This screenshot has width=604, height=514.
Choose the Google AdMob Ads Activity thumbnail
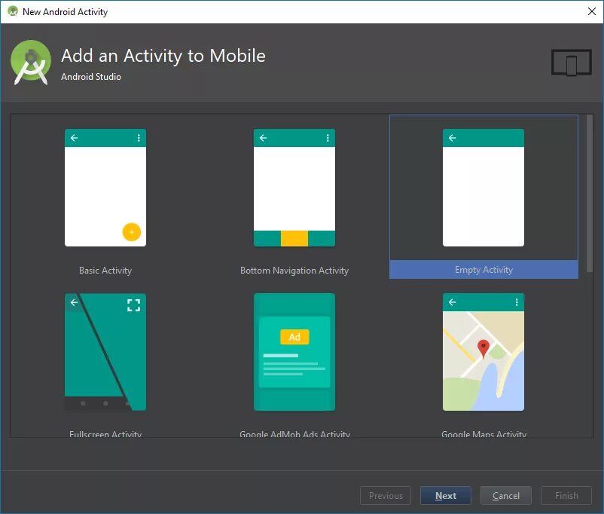[294, 352]
